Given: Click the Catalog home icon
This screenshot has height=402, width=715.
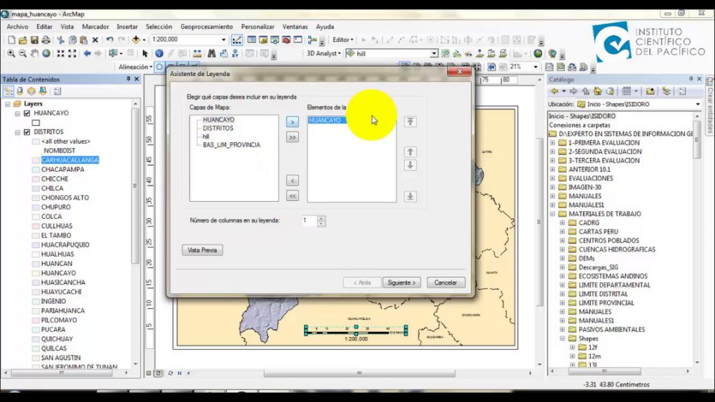Looking at the screenshot, I should pyautogui.click(x=597, y=92).
